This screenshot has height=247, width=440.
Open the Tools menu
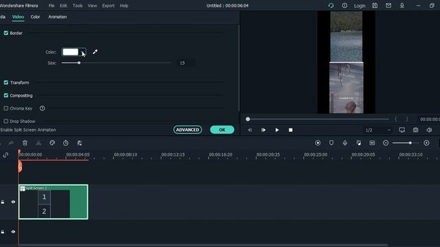point(78,5)
